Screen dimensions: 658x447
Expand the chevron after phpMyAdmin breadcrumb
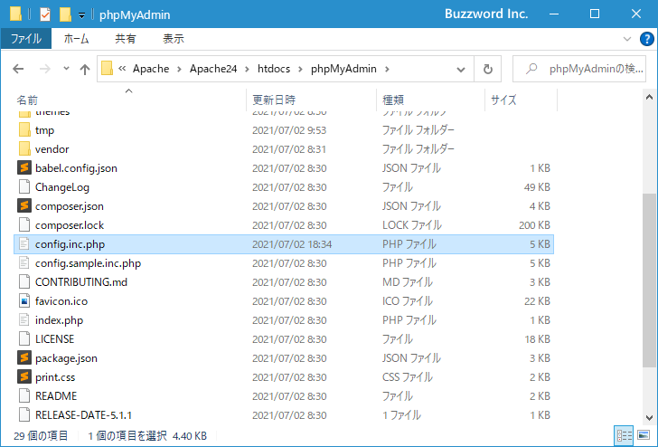coord(387,69)
